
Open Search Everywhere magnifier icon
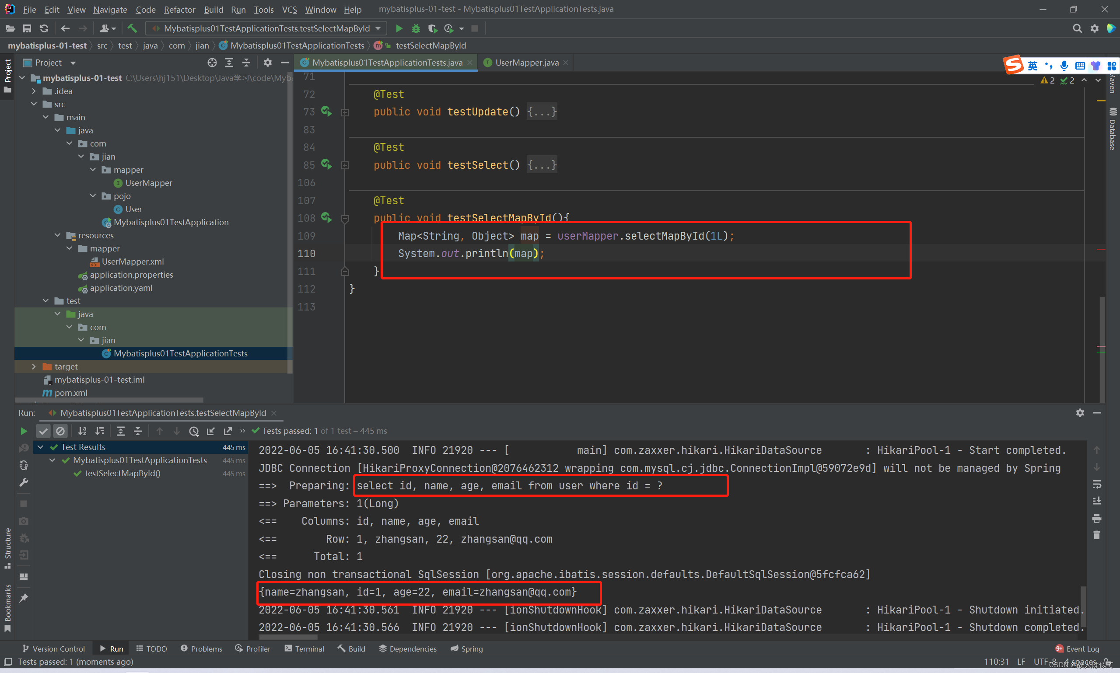pyautogui.click(x=1077, y=28)
